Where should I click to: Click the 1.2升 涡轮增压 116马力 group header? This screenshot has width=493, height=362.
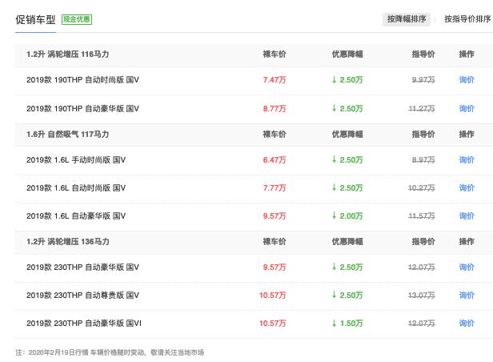coord(67,54)
